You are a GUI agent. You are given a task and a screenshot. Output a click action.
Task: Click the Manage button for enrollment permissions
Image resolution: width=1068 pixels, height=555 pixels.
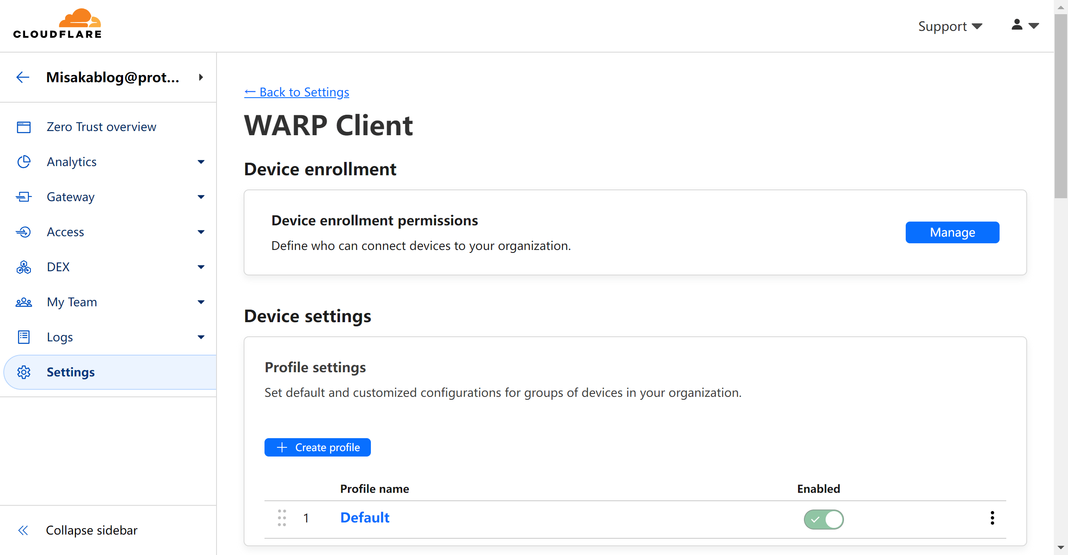coord(952,232)
